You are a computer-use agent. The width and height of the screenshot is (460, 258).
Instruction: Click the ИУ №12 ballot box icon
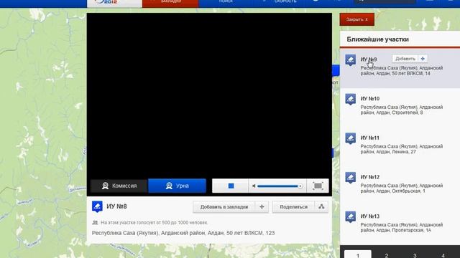(x=351, y=178)
